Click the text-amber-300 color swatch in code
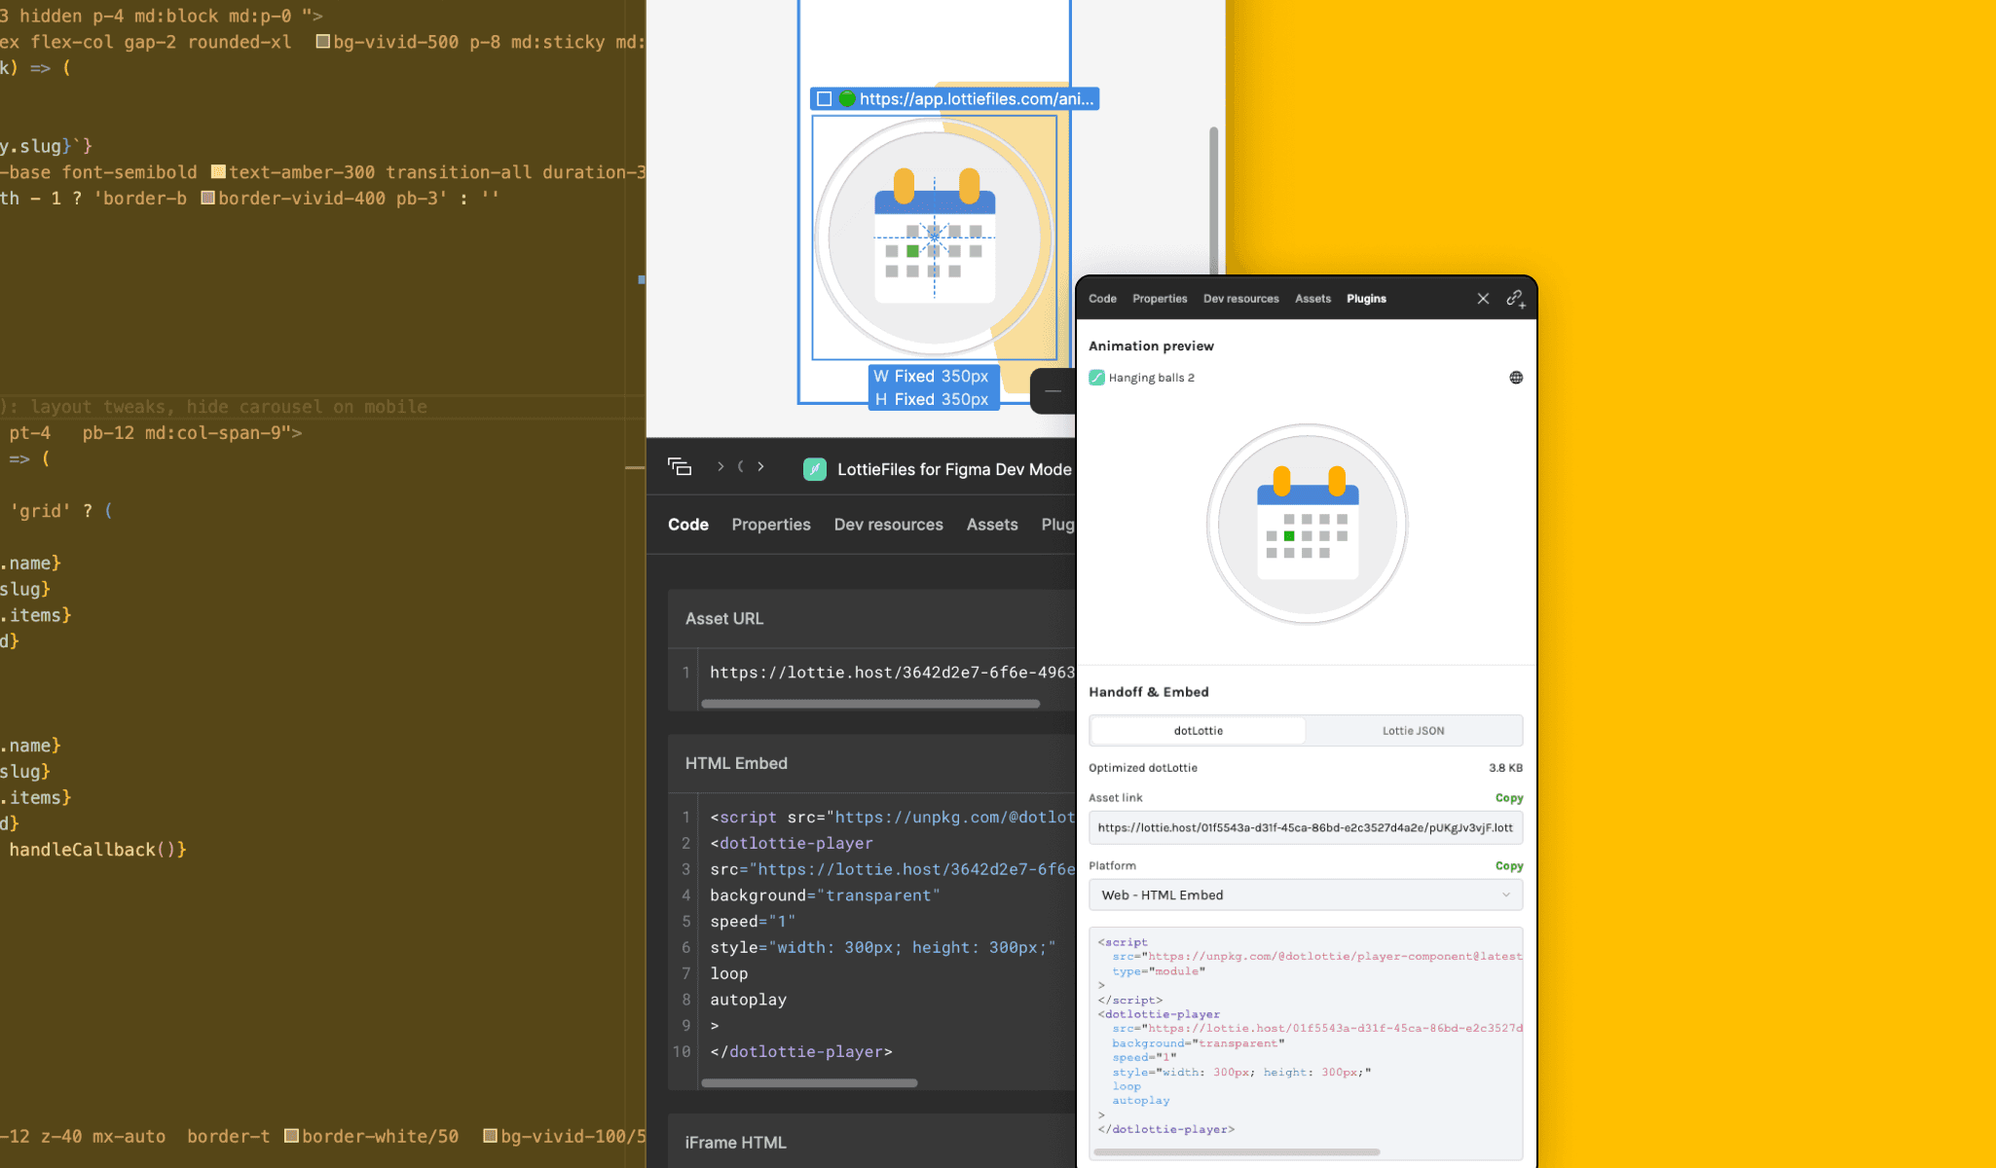Image resolution: width=1996 pixels, height=1168 pixels. point(218,172)
